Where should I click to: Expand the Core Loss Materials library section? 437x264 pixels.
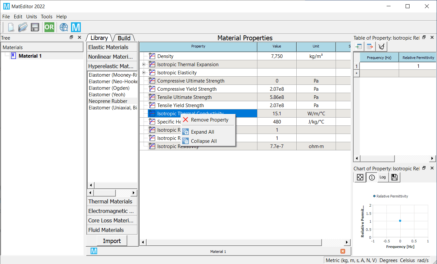pos(112,220)
